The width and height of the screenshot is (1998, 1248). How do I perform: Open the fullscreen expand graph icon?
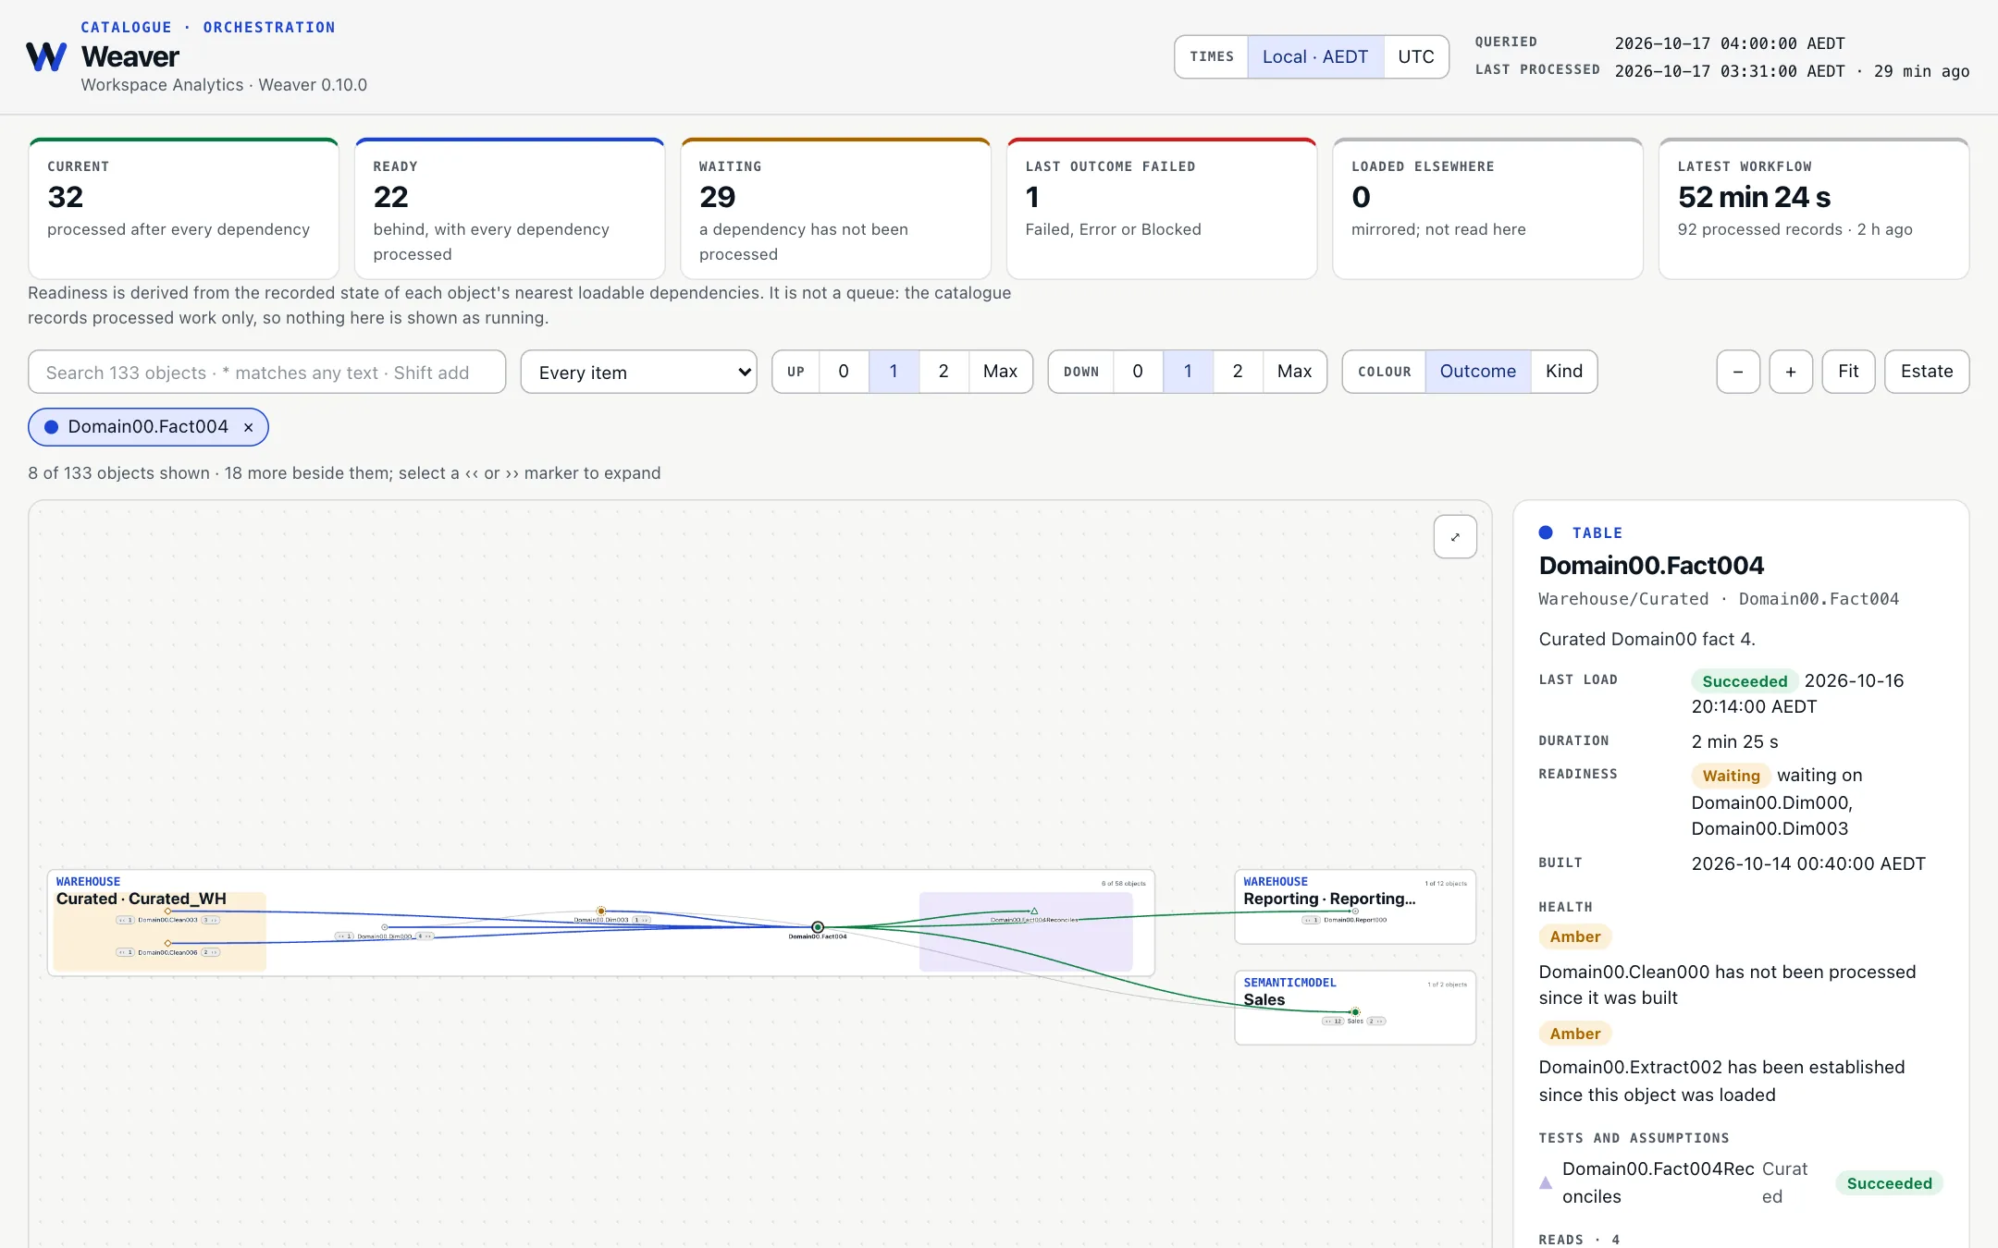[1455, 536]
